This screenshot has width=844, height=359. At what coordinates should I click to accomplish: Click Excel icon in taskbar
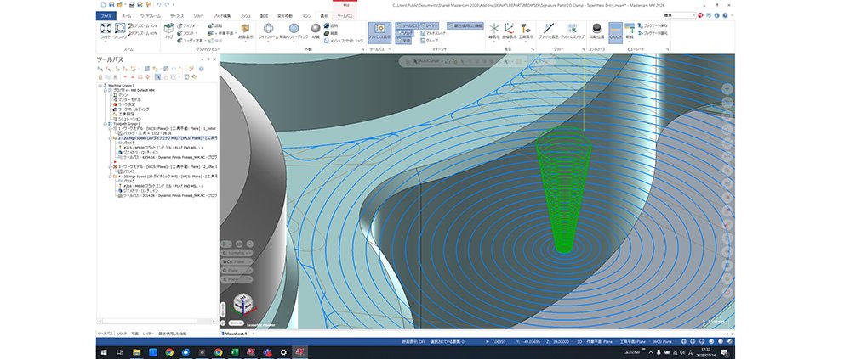(234, 352)
